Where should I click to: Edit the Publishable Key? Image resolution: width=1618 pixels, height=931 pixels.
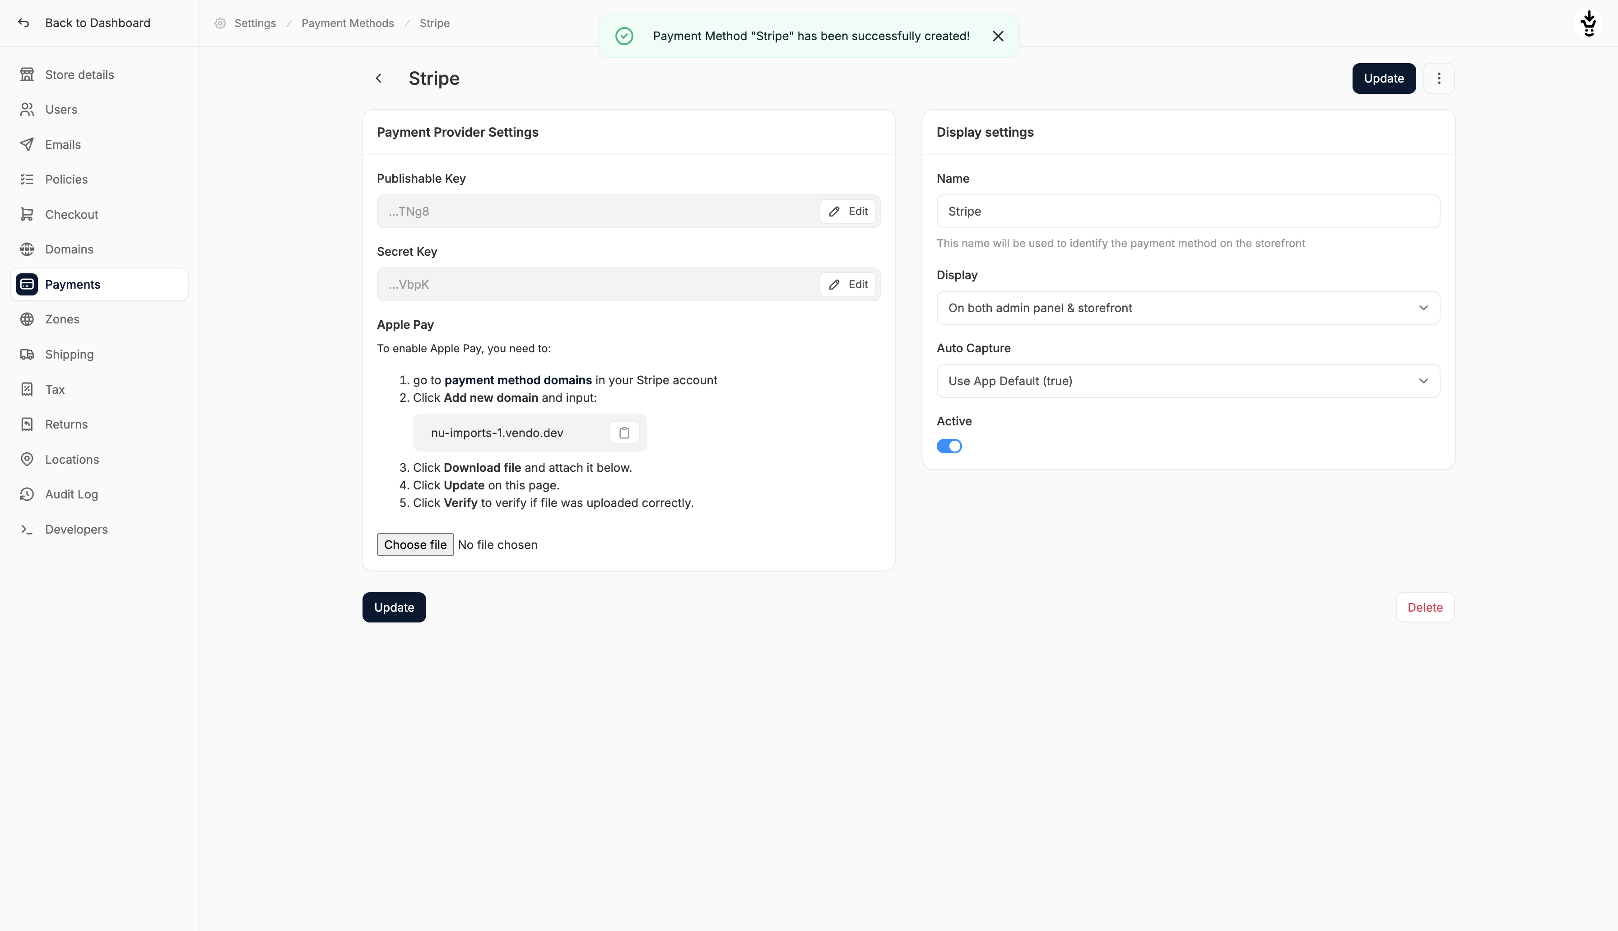click(848, 212)
